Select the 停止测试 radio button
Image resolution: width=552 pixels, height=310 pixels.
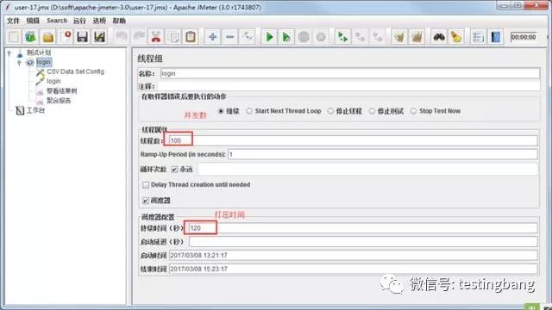[x=372, y=111]
